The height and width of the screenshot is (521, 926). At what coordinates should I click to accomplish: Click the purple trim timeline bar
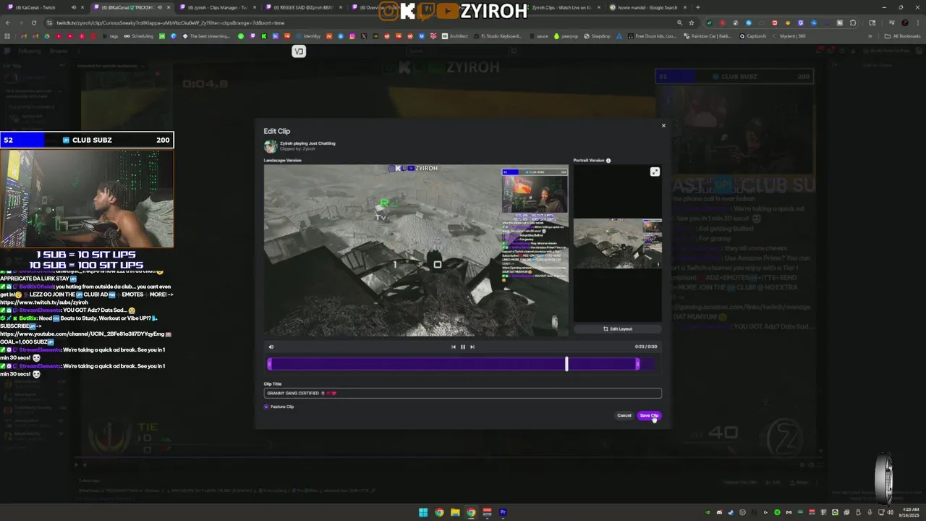click(x=454, y=364)
